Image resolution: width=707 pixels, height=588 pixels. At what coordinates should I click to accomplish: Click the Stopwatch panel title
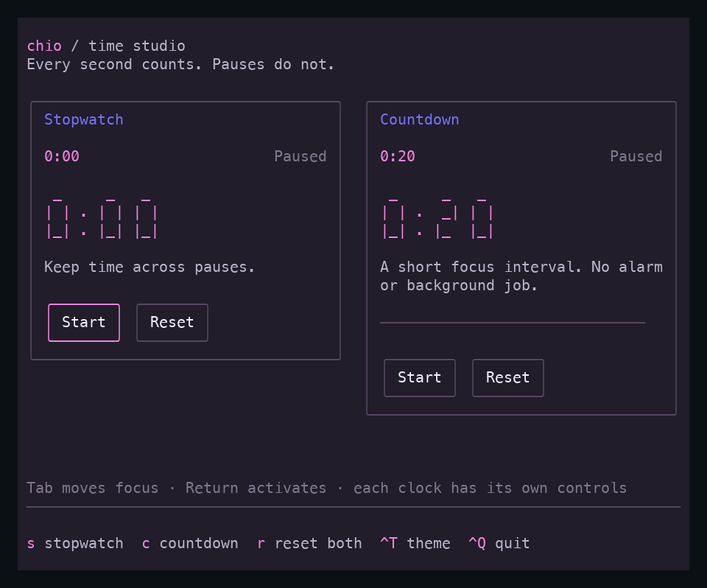[84, 119]
